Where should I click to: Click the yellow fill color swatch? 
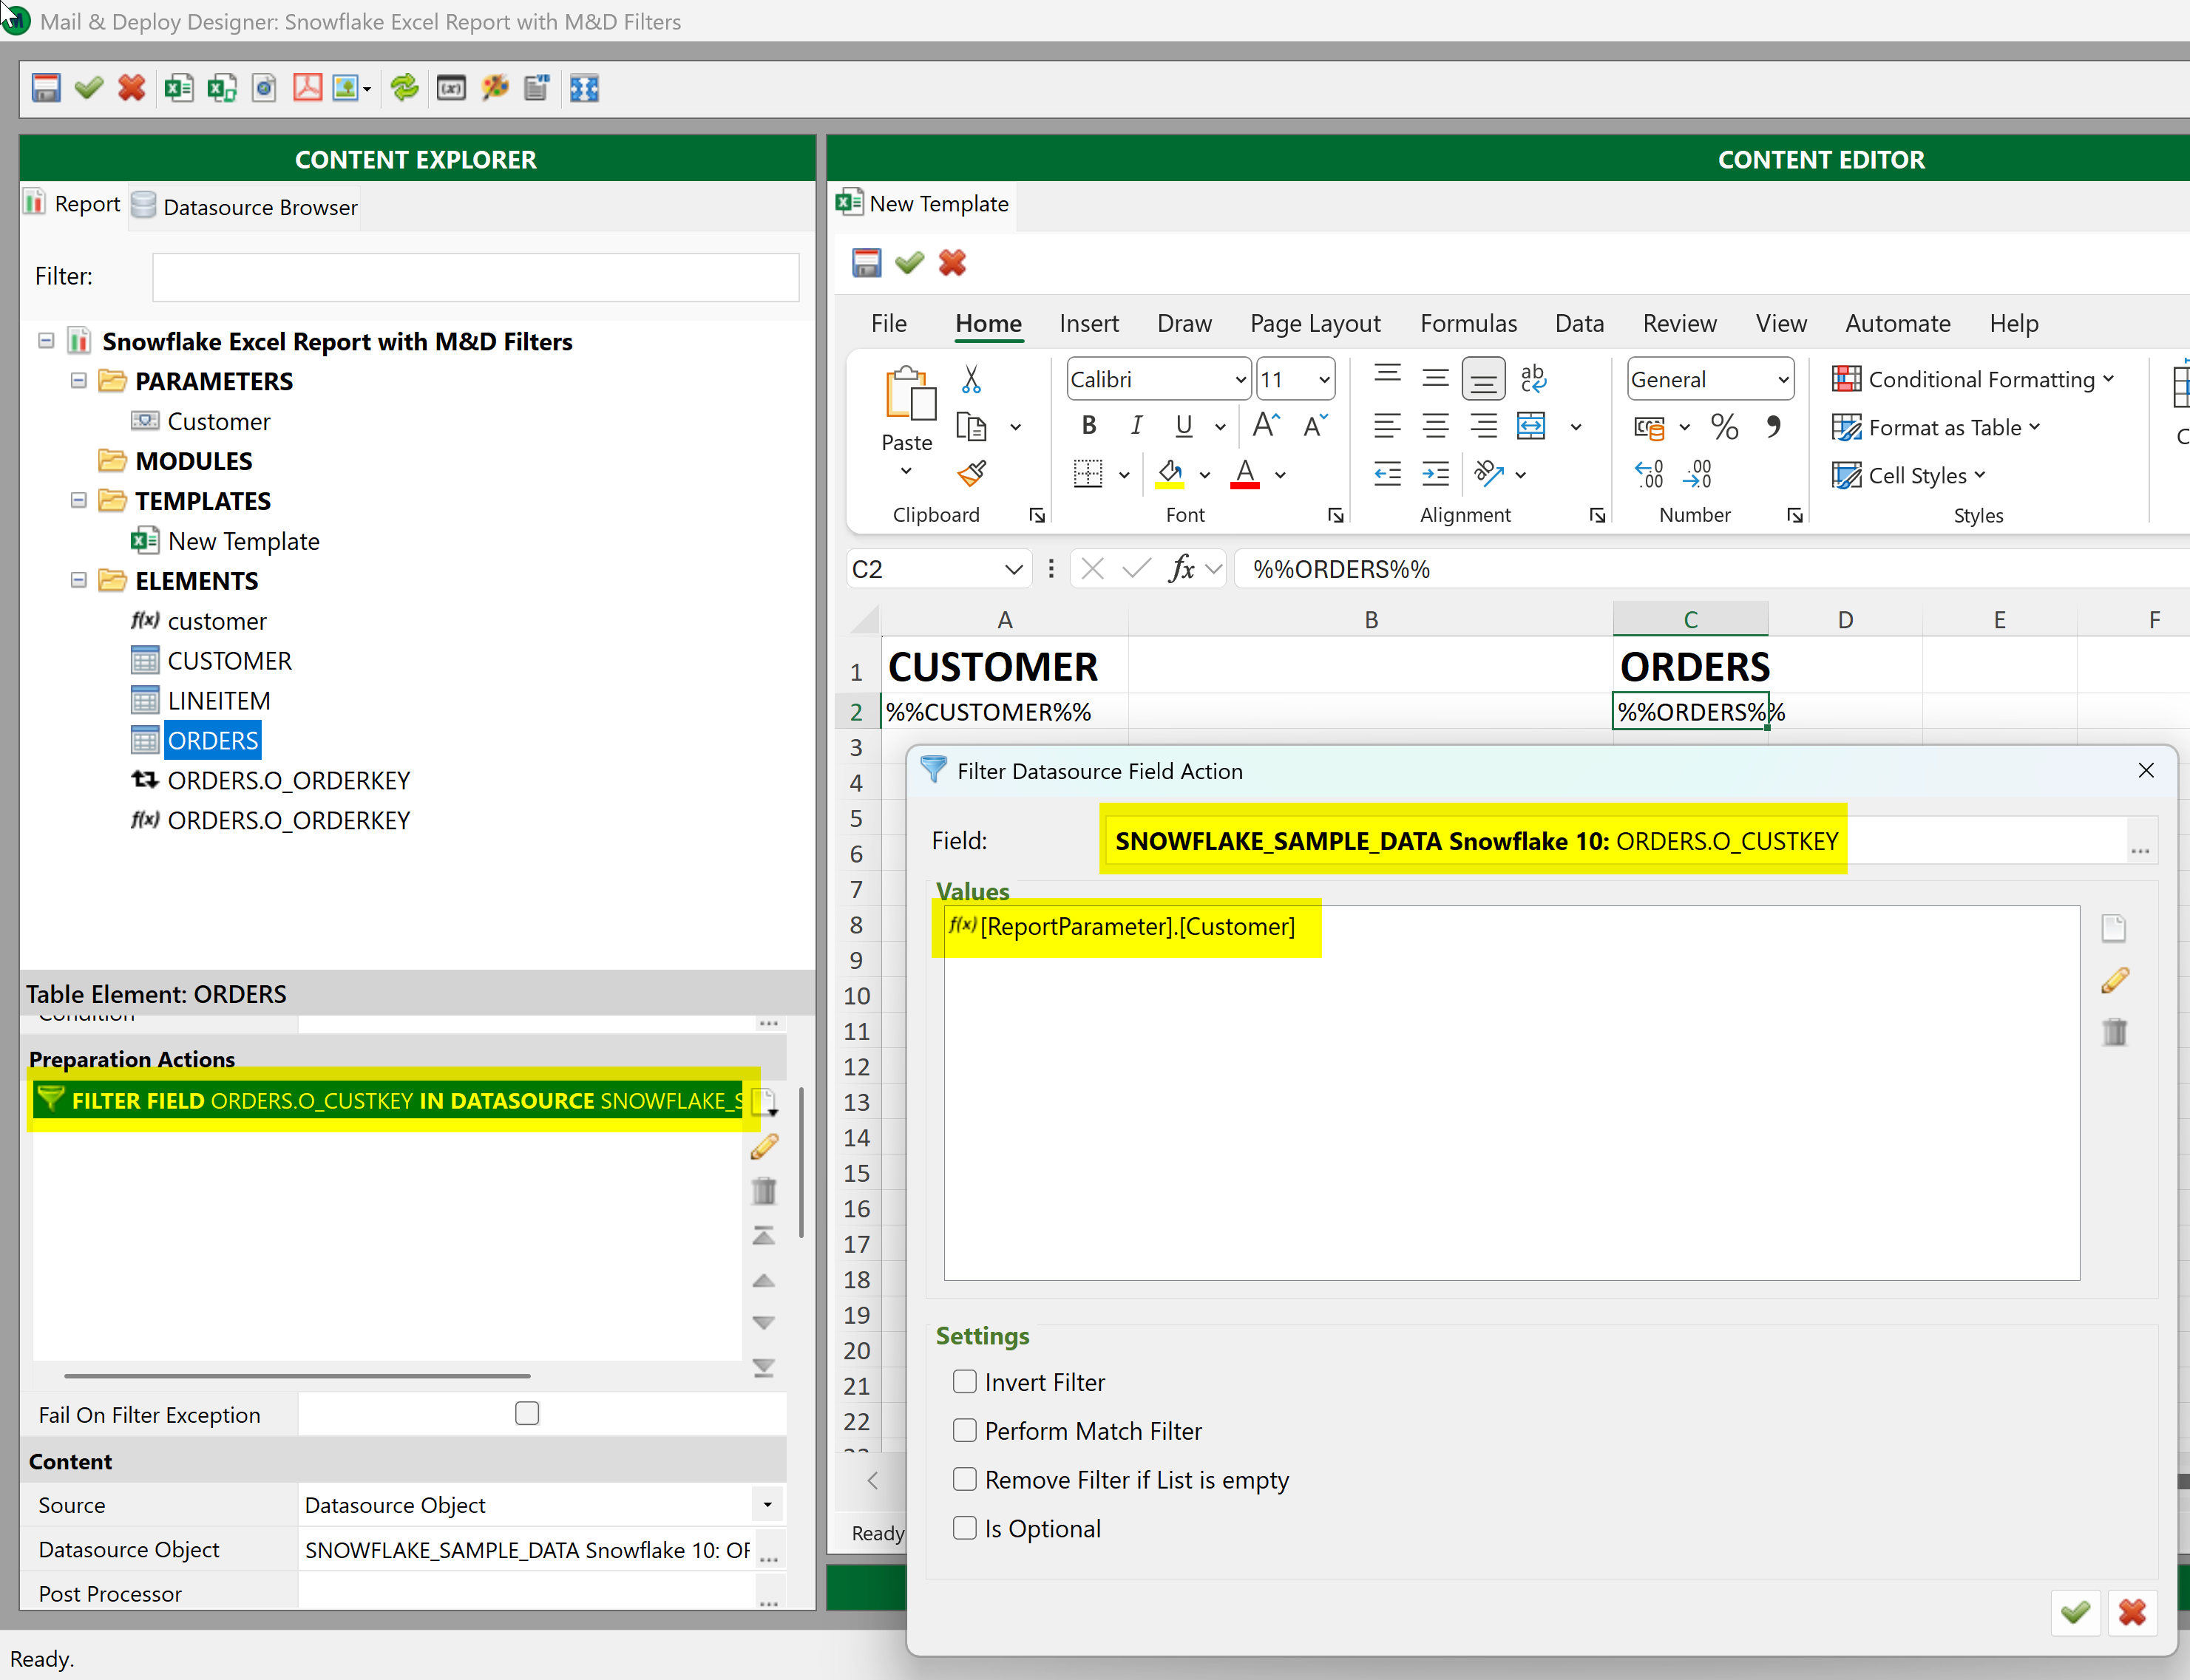pos(1170,474)
